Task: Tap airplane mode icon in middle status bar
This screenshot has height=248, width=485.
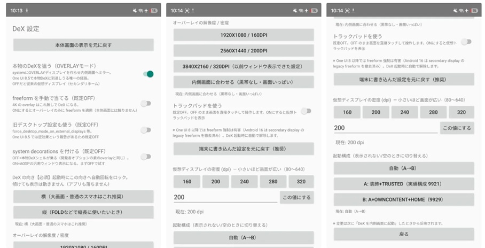Action: [306, 11]
